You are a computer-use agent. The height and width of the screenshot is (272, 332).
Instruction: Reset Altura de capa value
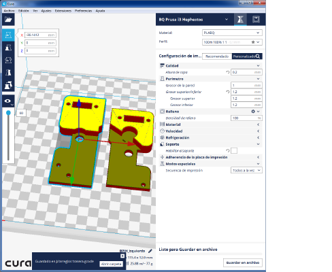228,72
